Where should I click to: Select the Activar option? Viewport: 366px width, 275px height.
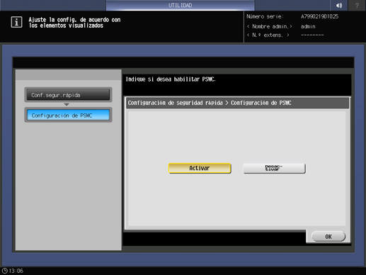200,168
